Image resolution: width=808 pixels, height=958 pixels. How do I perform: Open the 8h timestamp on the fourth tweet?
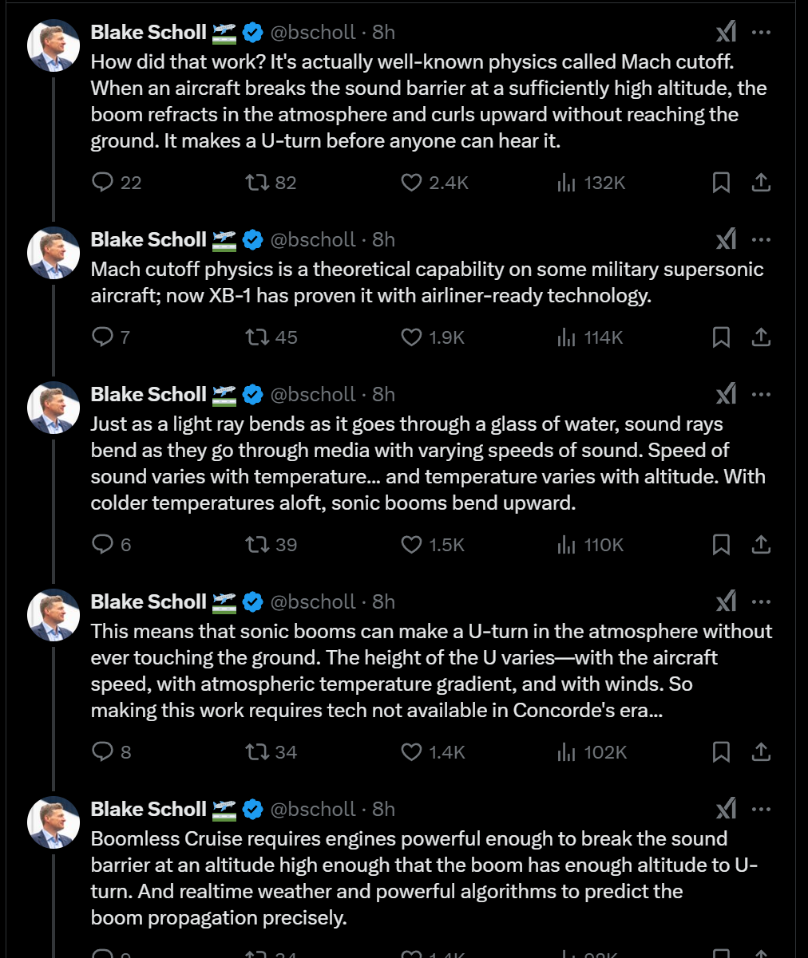pos(383,601)
